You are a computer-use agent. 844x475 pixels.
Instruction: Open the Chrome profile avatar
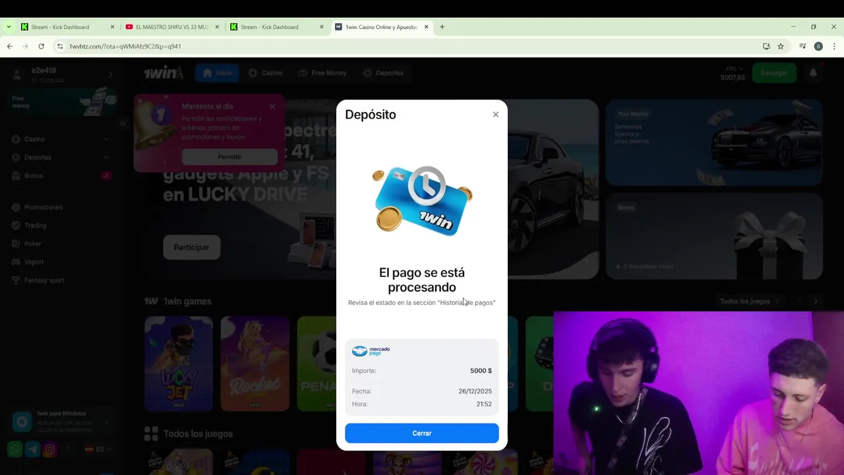pos(818,46)
